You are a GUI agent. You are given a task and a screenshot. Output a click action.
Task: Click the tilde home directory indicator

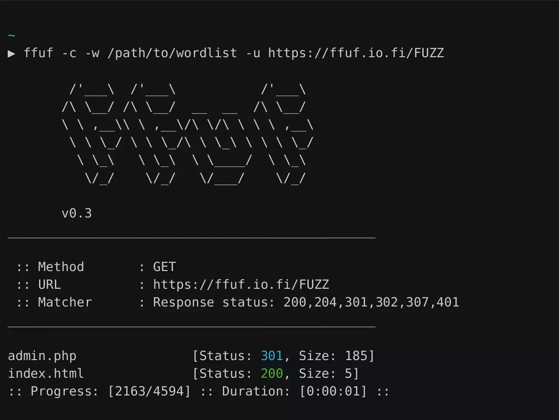(x=12, y=35)
